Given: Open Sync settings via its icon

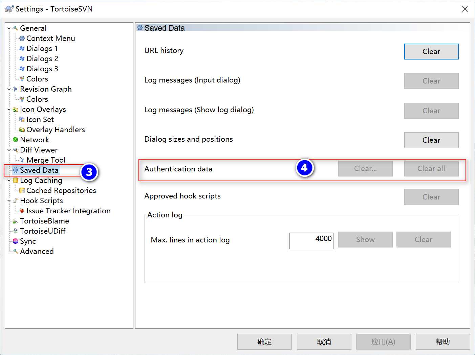Looking at the screenshot, I should click(15, 241).
